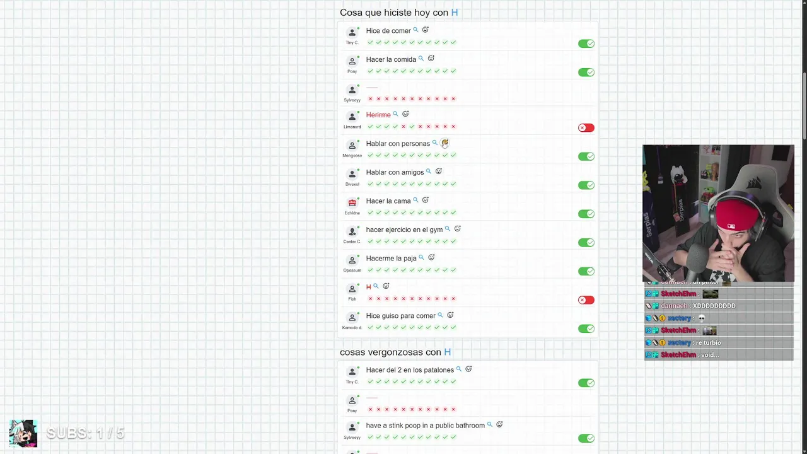Add emoji reaction to "Hablar con amigos"
Screen dimensions: 807x454
pyautogui.click(x=439, y=172)
